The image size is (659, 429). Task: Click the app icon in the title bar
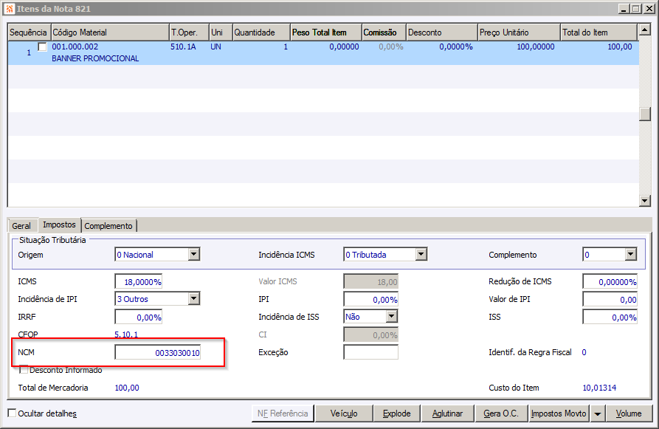10,8
